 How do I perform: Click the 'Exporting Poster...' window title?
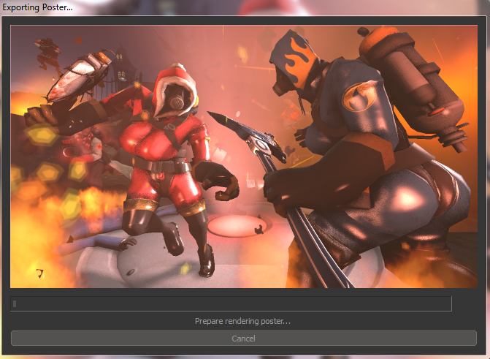point(37,7)
